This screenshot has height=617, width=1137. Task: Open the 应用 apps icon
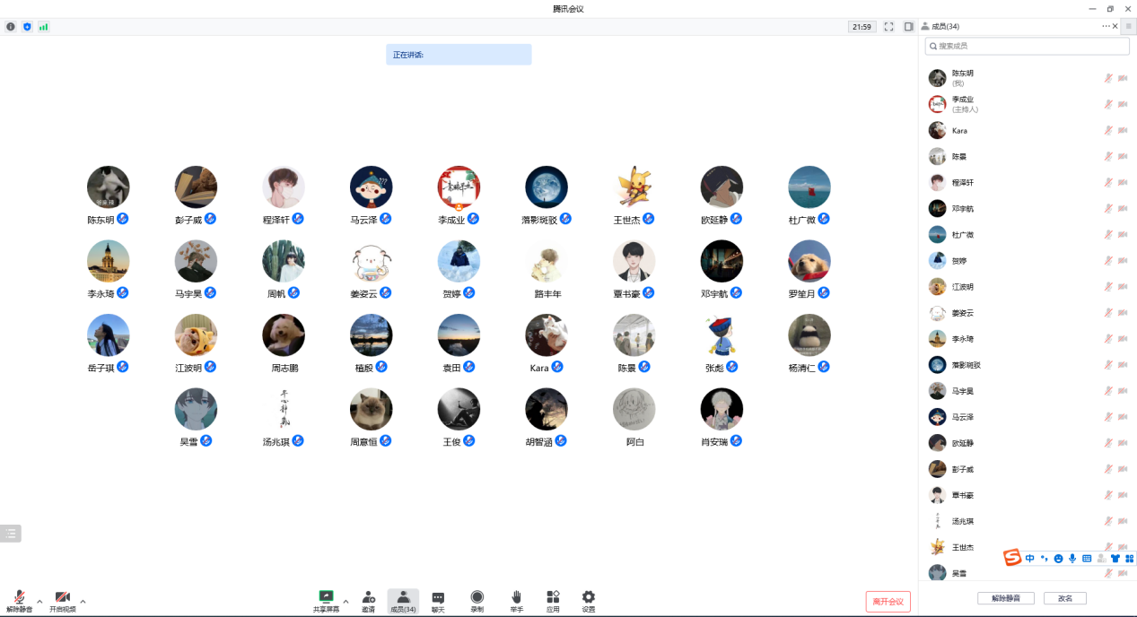click(x=553, y=600)
